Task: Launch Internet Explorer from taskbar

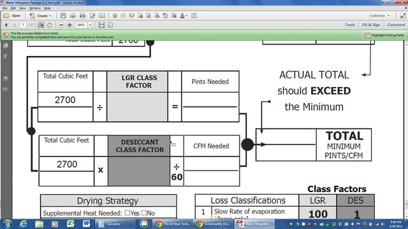Action: tap(24, 224)
